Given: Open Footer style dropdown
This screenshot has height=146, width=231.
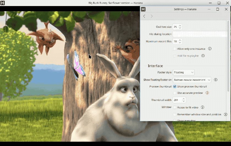Looking at the screenshot, I should (x=184, y=72).
